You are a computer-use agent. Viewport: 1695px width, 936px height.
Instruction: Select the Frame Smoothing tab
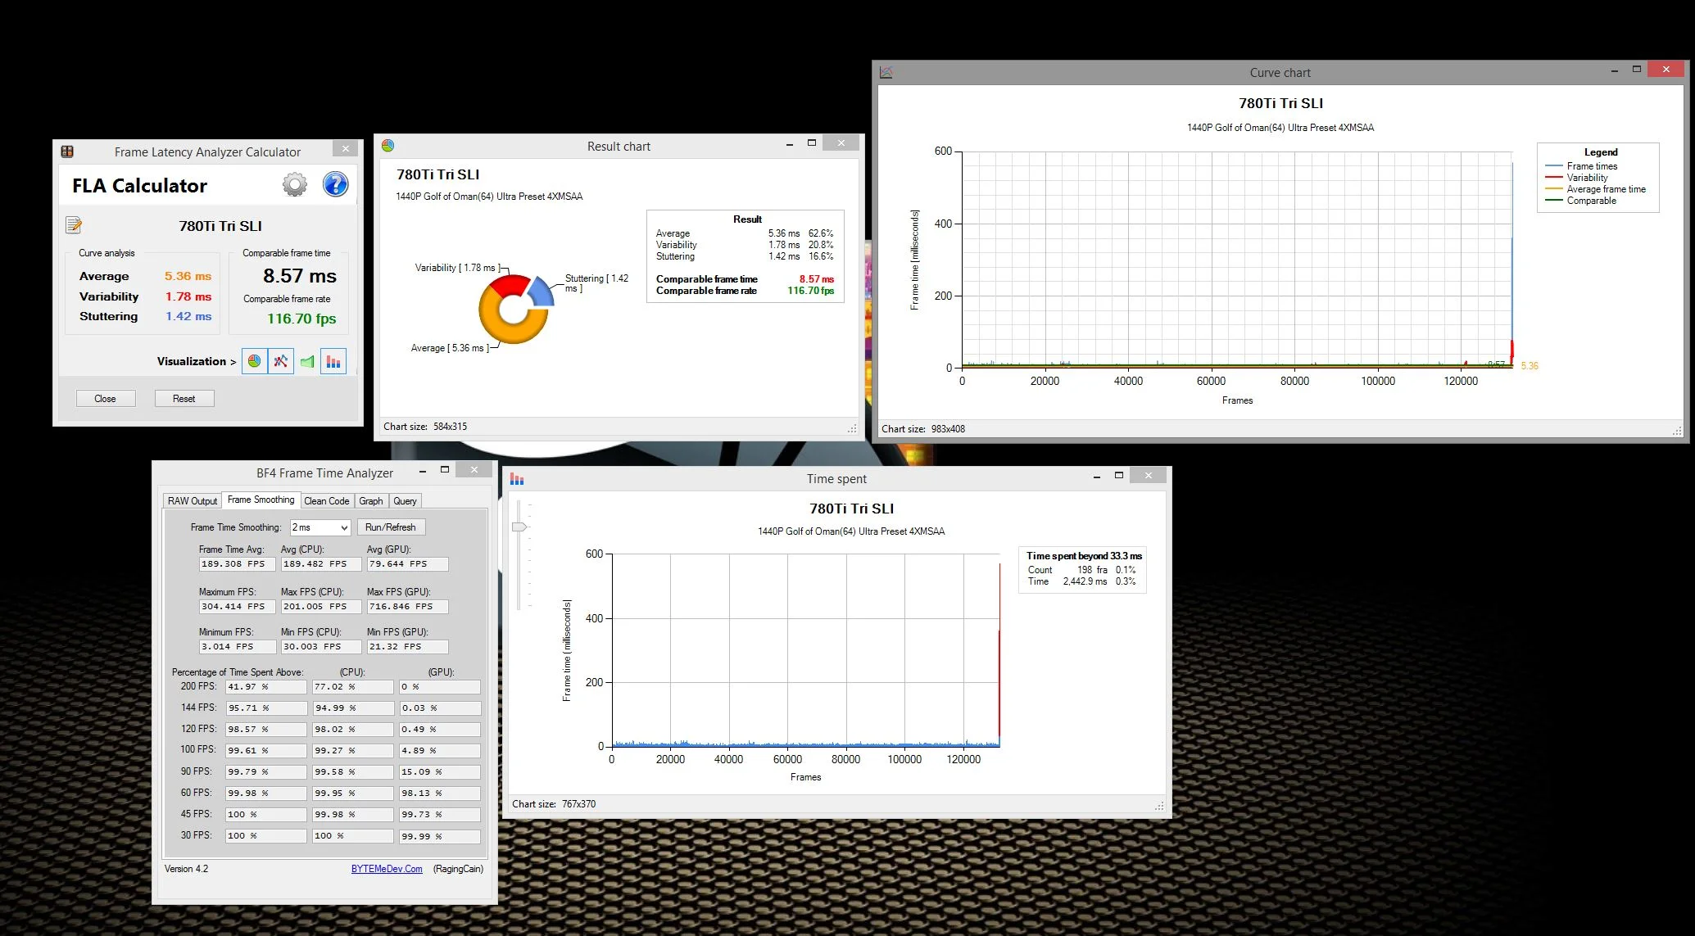tap(261, 500)
